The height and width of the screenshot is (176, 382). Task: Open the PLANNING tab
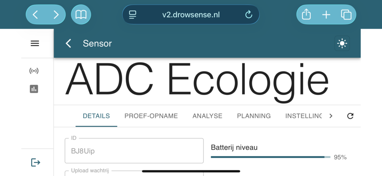pyautogui.click(x=254, y=116)
